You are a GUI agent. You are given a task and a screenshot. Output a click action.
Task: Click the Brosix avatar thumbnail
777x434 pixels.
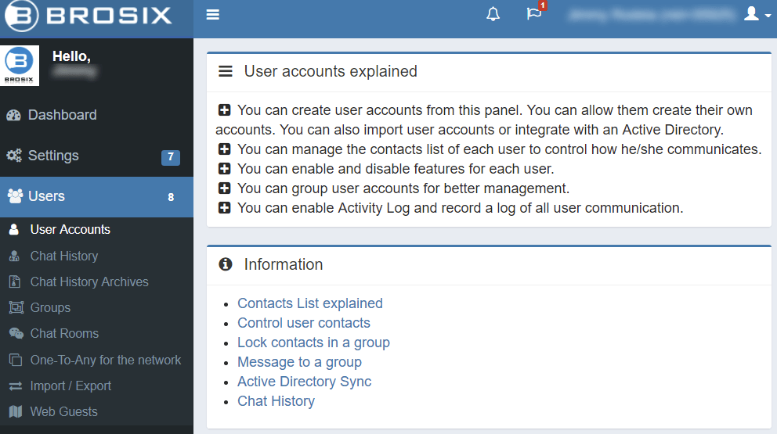[x=20, y=66]
